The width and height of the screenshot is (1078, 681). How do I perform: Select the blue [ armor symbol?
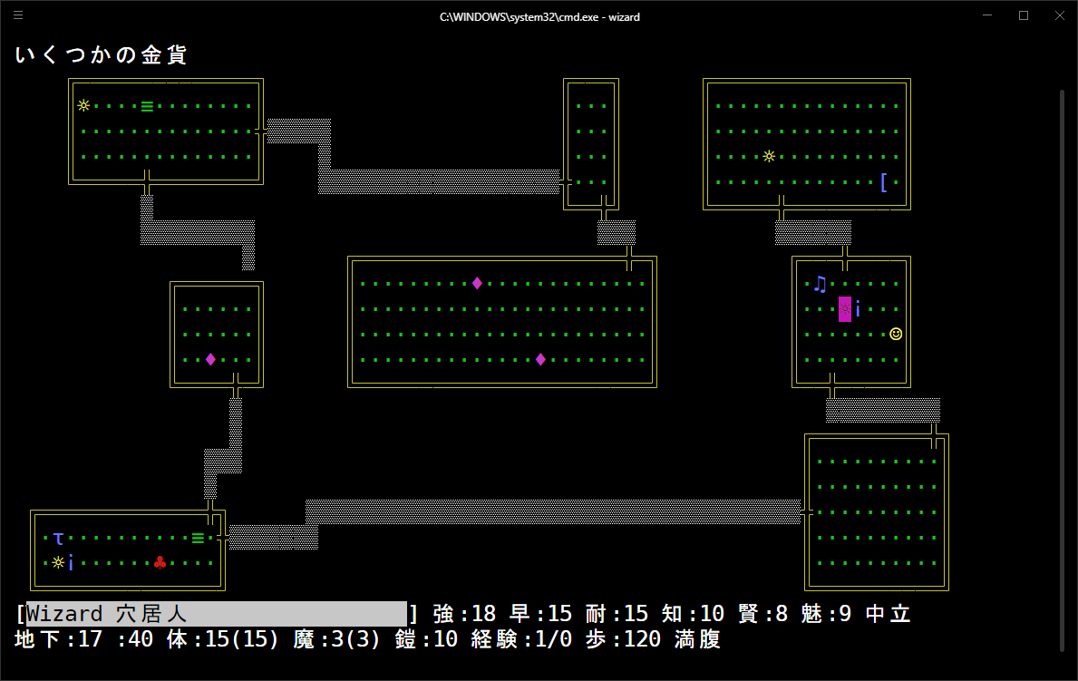(x=883, y=182)
